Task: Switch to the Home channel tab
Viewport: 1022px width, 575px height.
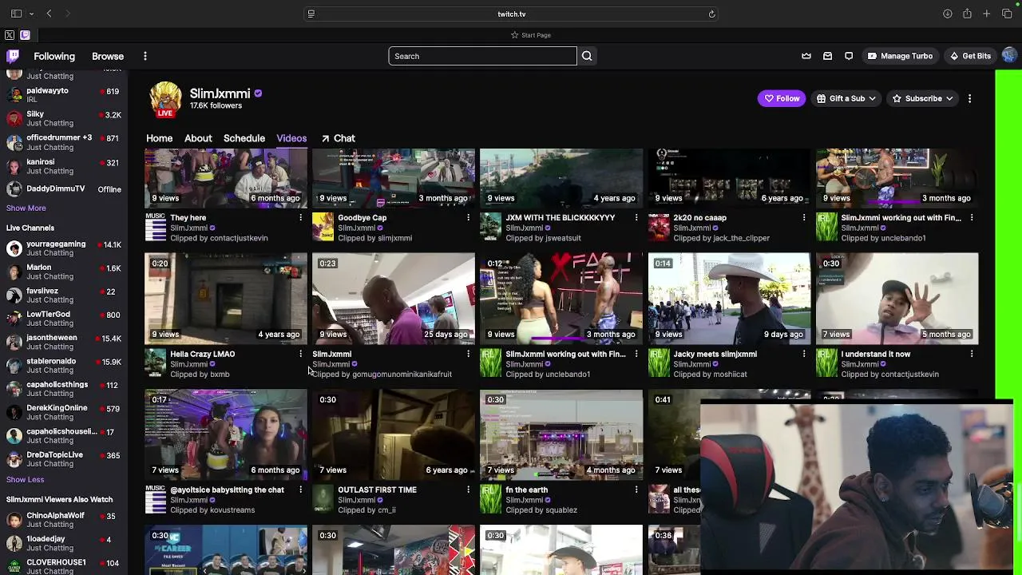Action: (x=159, y=138)
